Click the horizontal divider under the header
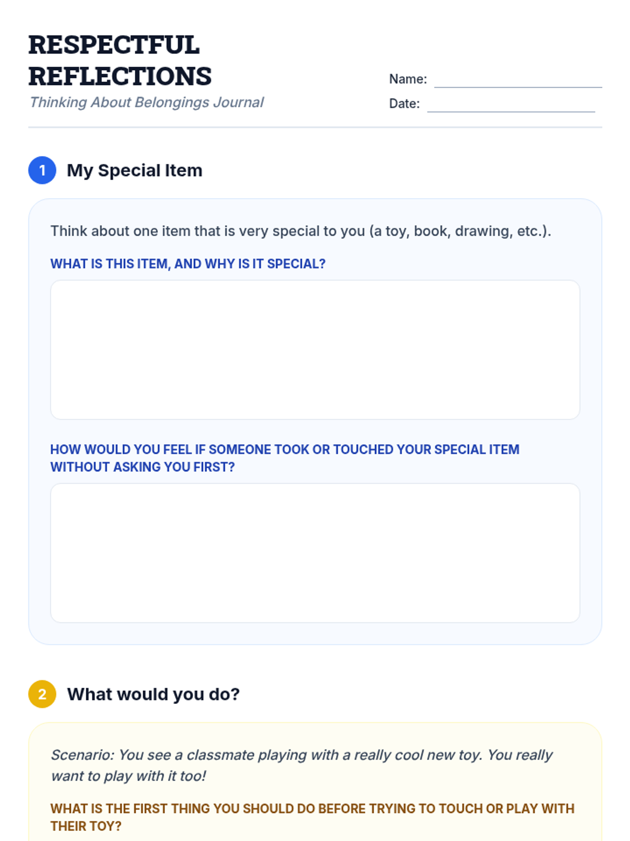Screen dimensions: 630x841 315,127
